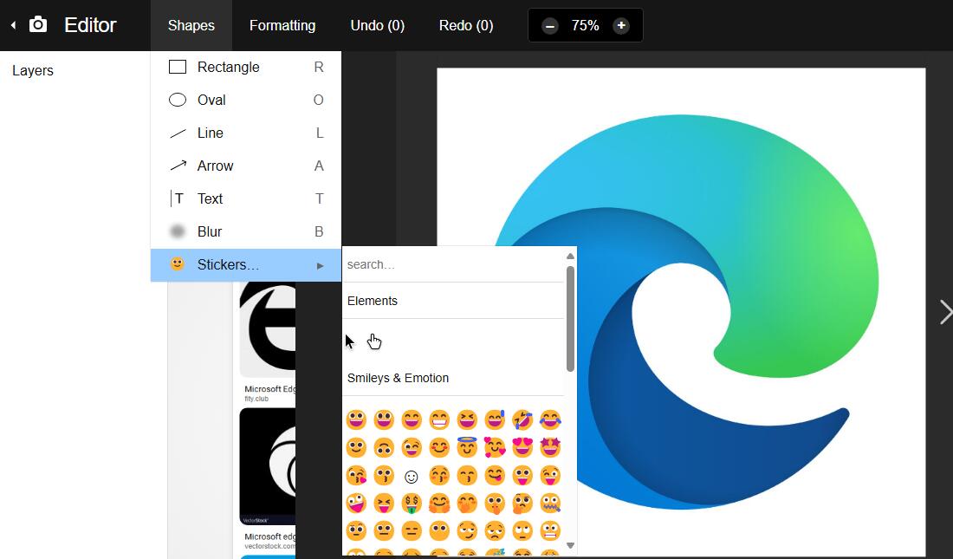Image resolution: width=953 pixels, height=559 pixels.
Task: Decrease zoom with the minus button
Action: point(550,26)
